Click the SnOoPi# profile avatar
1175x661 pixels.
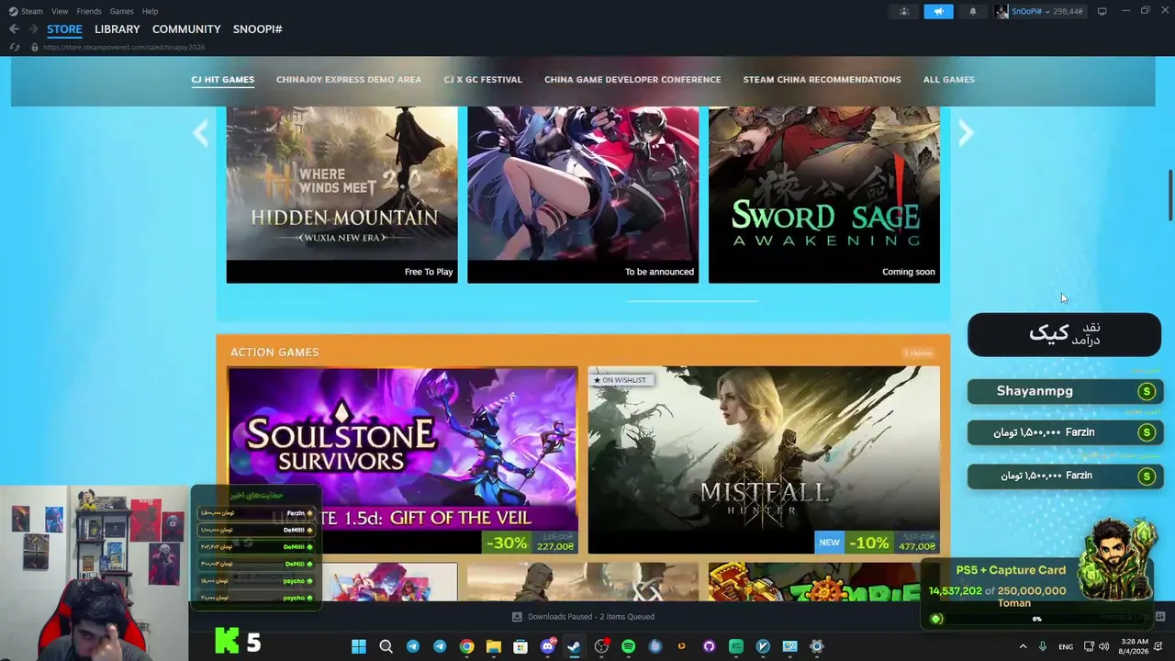(x=1002, y=11)
